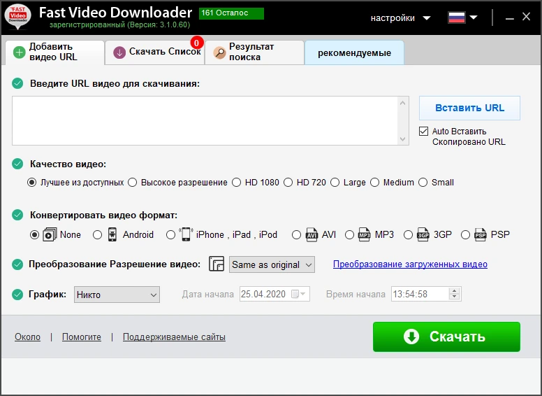The width and height of the screenshot is (542, 396).
Task: Click the MP3 file format icon
Action: 364,234
